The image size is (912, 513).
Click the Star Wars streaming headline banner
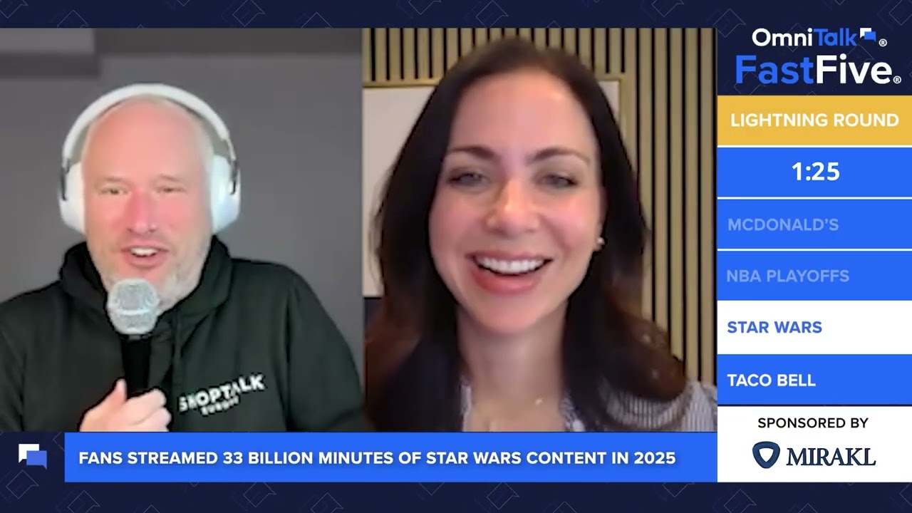(390, 457)
